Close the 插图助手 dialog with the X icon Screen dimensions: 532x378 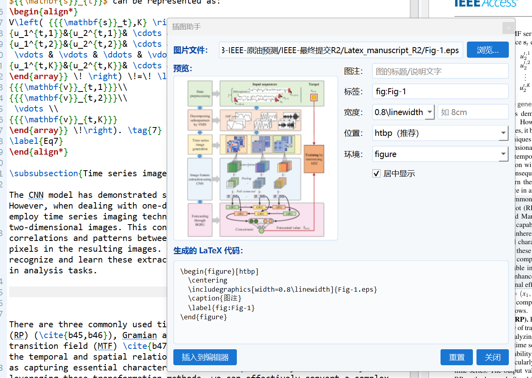pyautogui.click(x=508, y=28)
